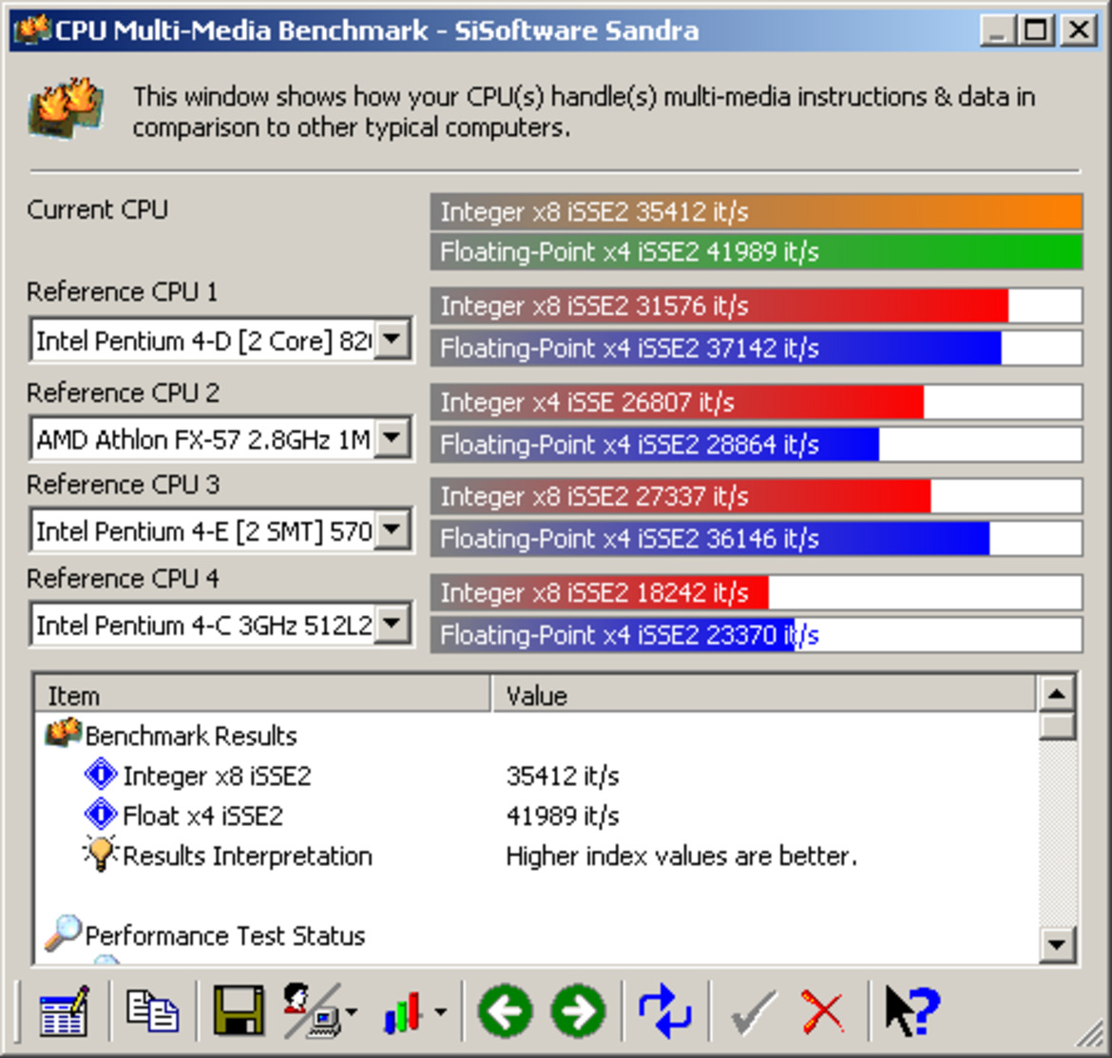Image resolution: width=1112 pixels, height=1058 pixels.
Task: Minimize the Sandra benchmark window
Action: tap(997, 29)
